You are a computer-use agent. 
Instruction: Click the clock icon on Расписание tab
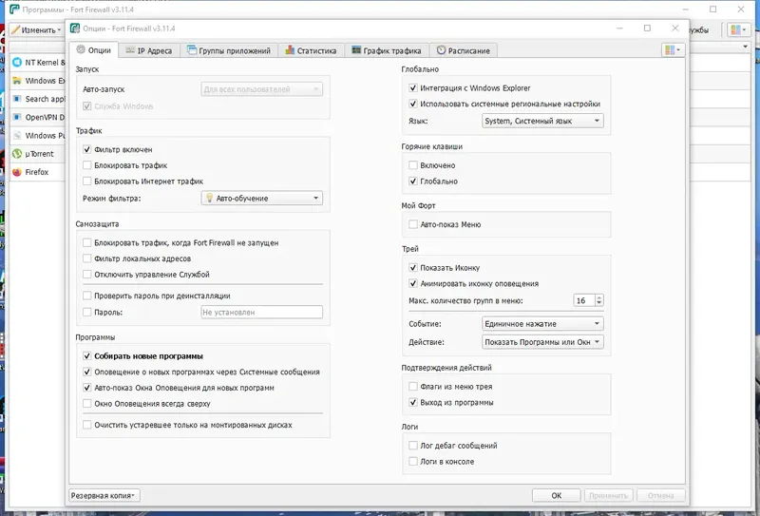coord(441,50)
